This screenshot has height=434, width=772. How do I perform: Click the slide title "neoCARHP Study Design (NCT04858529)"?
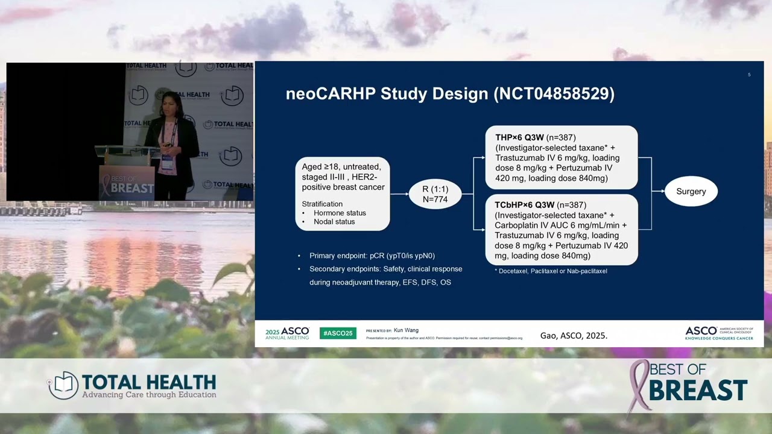[x=450, y=93]
